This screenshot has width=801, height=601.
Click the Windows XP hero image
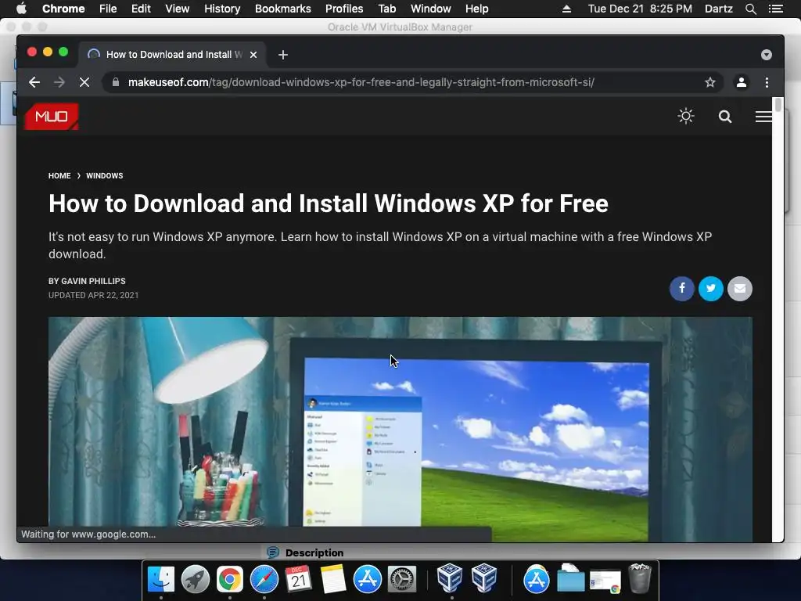400,430
